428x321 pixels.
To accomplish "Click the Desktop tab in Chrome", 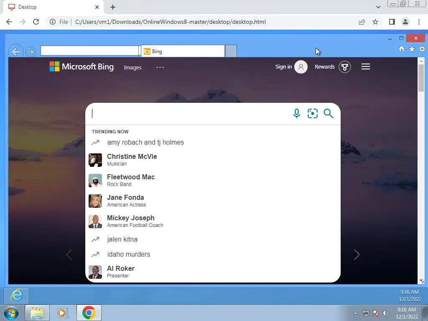I will pos(53,7).
